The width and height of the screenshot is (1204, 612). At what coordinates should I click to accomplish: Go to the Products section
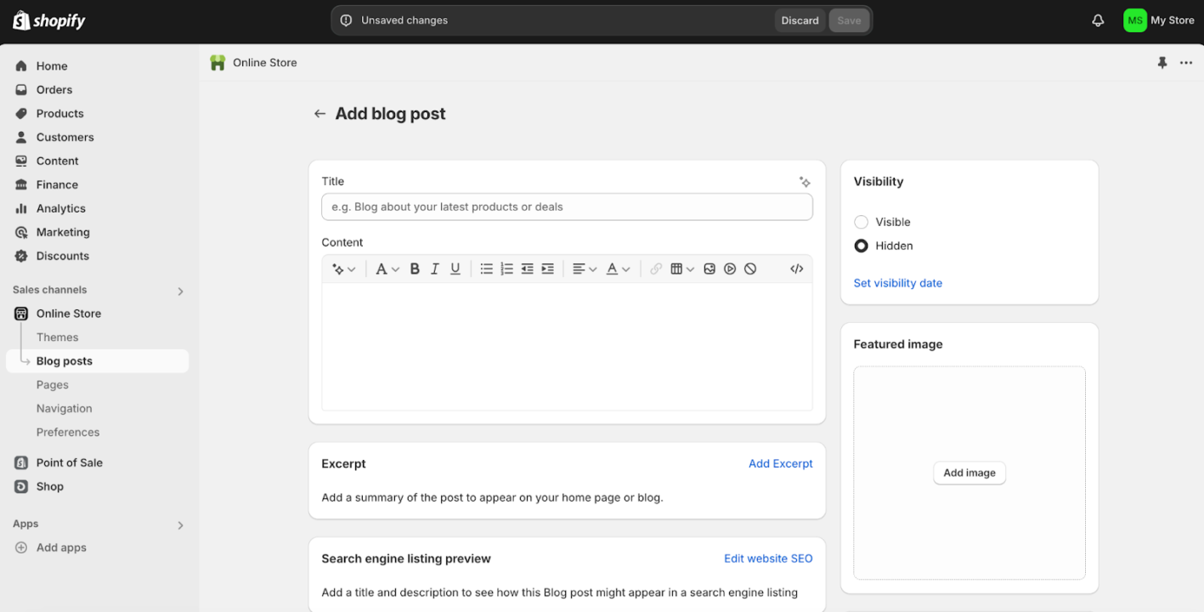59,113
